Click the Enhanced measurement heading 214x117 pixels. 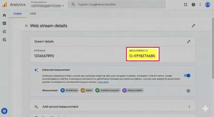tap(56, 70)
